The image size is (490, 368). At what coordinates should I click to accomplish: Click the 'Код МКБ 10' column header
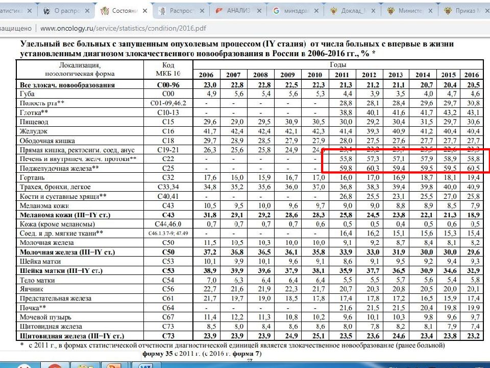[168, 69]
